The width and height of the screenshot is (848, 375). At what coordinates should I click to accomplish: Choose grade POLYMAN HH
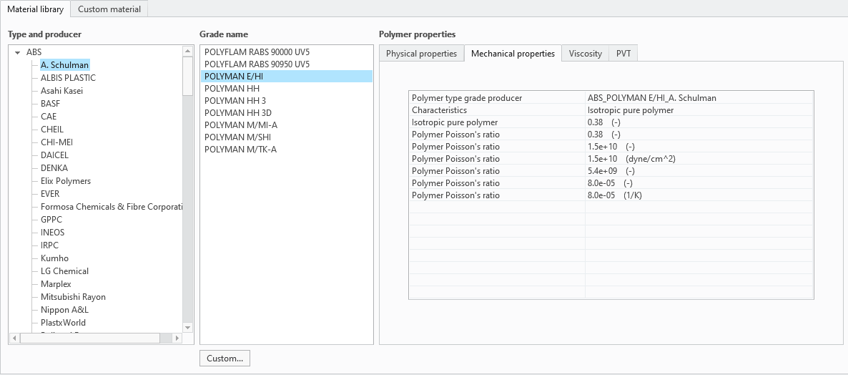287,89
